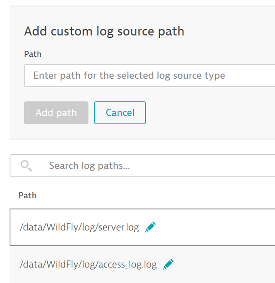Click into the Search log paths field

tap(143, 166)
